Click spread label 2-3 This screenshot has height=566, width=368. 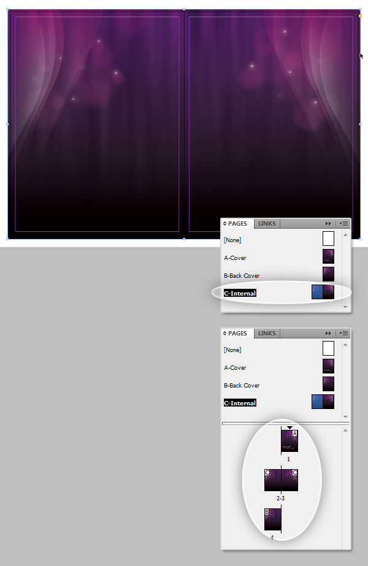point(281,498)
